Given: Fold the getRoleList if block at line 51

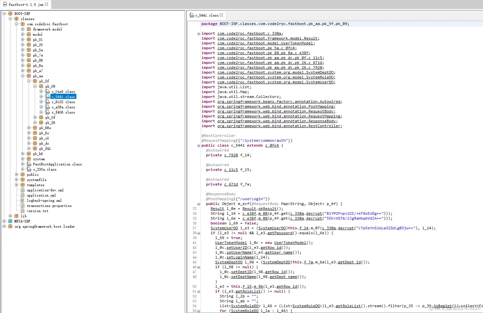Looking at the screenshot, I should [199, 292].
